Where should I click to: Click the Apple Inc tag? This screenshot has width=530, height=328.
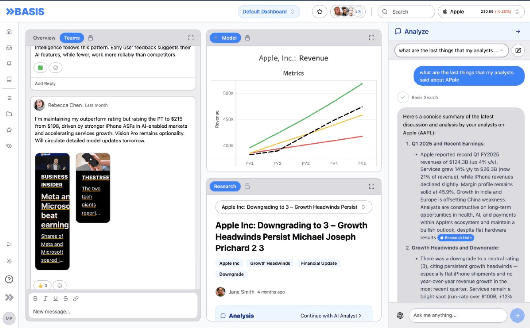point(229,263)
